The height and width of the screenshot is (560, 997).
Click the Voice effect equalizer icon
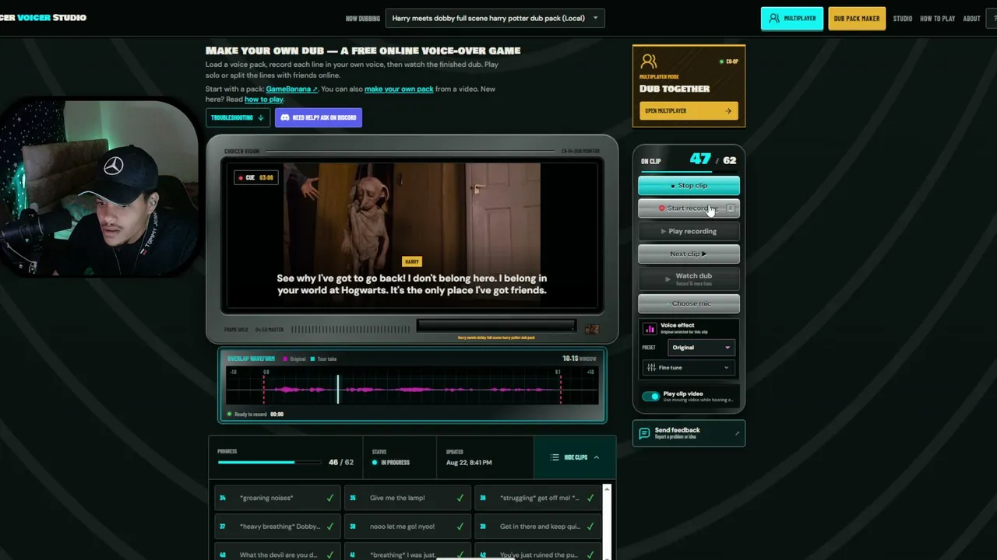tap(650, 328)
